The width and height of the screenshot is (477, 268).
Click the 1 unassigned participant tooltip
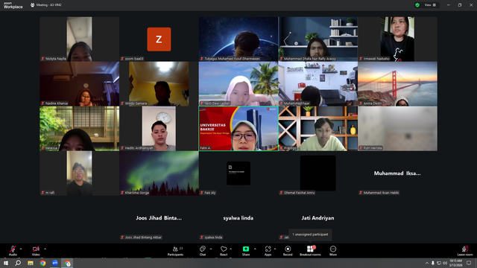tap(310, 234)
